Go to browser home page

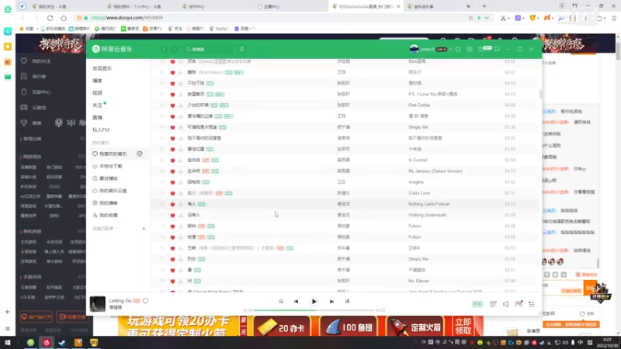pyautogui.click(x=64, y=18)
